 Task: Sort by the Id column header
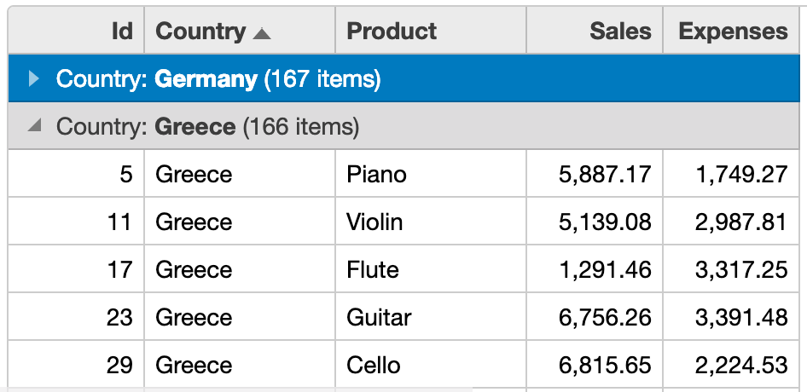[x=76, y=31]
